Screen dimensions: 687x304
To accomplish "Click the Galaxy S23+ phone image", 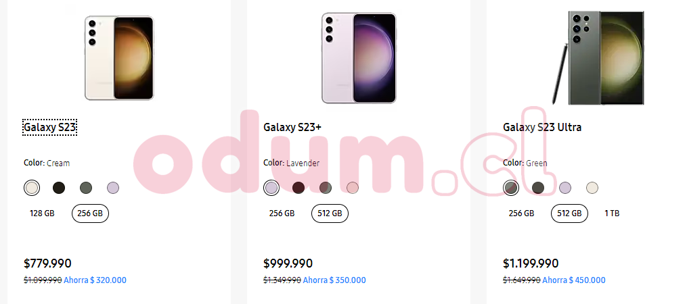I will (359, 58).
